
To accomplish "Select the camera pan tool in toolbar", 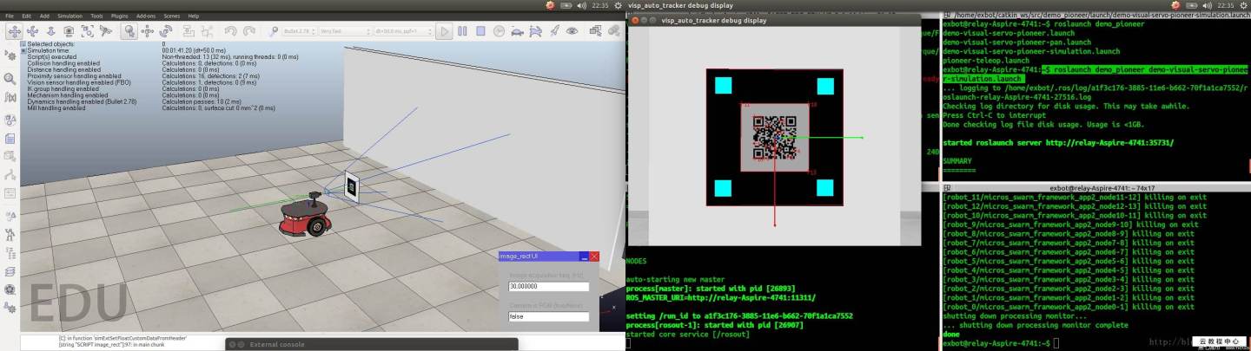I will (14, 31).
